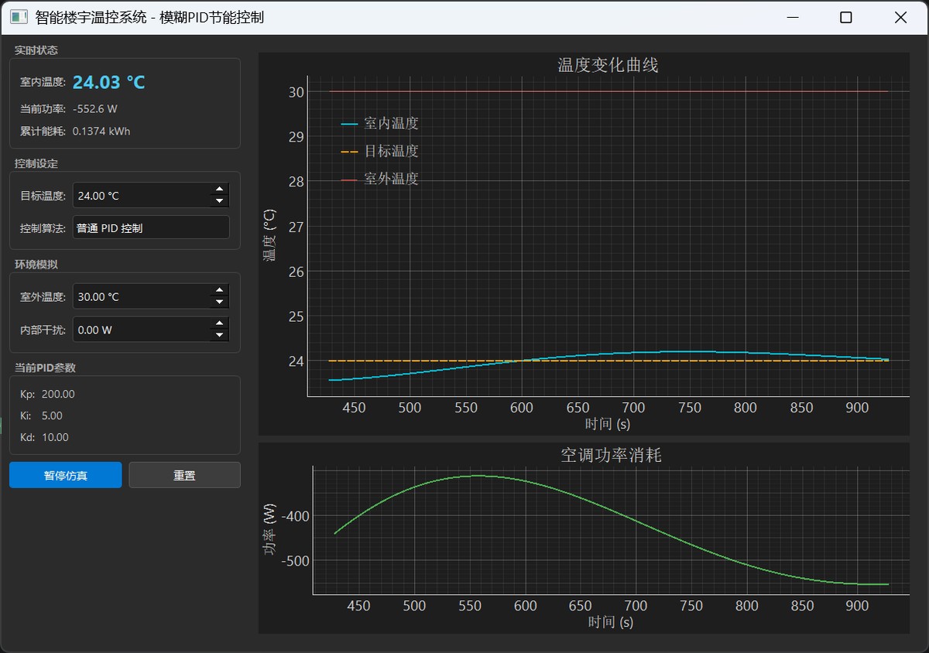Close the 智能楼宇温控系统 window

[x=900, y=18]
